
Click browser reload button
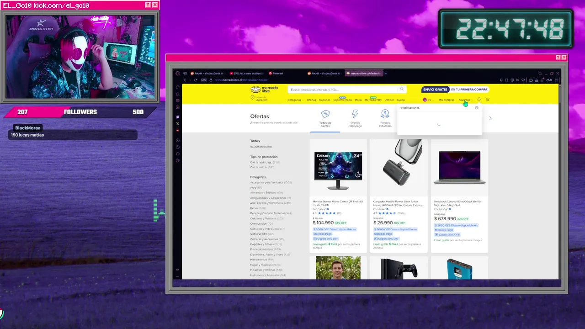(x=196, y=80)
